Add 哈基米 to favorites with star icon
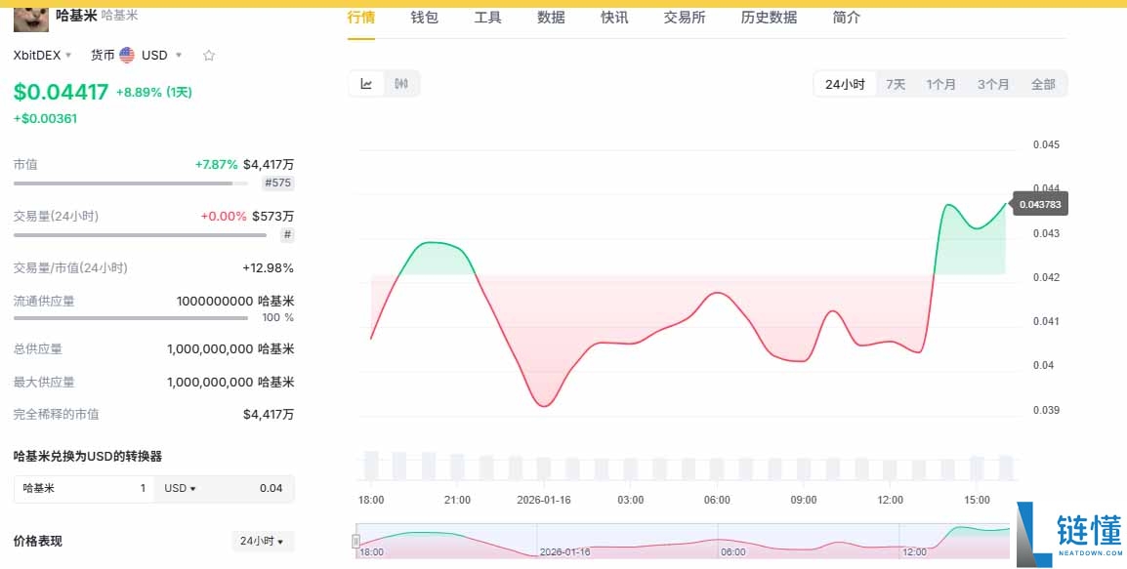The height and width of the screenshot is (569, 1127). click(x=208, y=56)
